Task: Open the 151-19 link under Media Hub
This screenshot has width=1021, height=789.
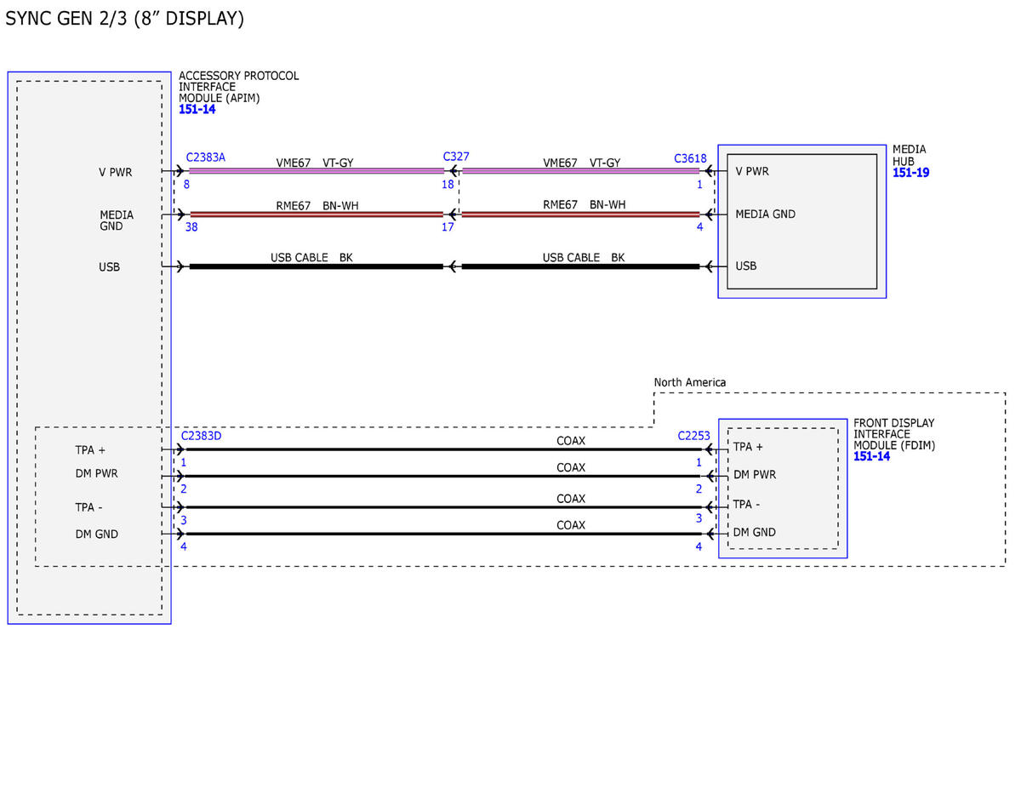Action: (910, 173)
